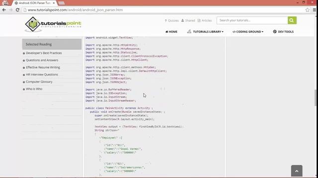
Task: Click the address bar URL
Action: point(75,10)
